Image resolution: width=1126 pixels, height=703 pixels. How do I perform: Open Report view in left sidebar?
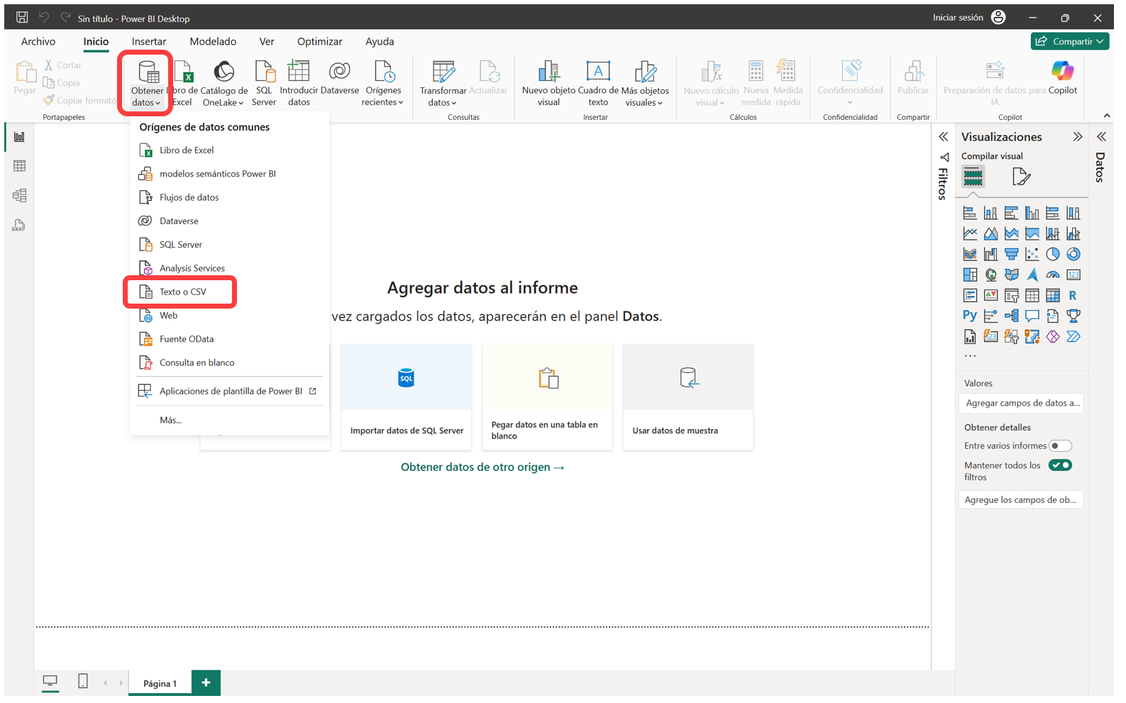click(x=19, y=137)
